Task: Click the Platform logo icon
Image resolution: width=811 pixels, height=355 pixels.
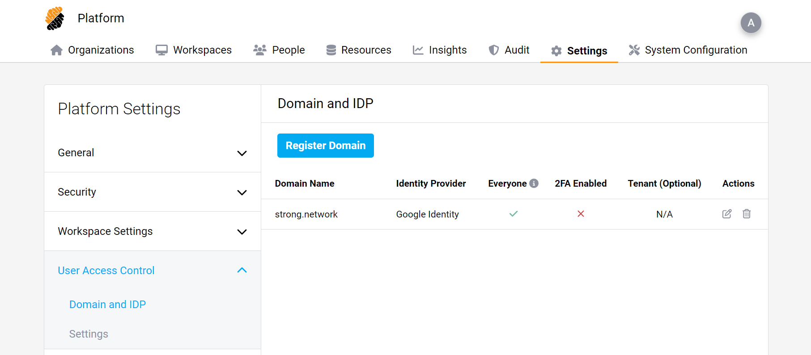Action: pyautogui.click(x=55, y=18)
